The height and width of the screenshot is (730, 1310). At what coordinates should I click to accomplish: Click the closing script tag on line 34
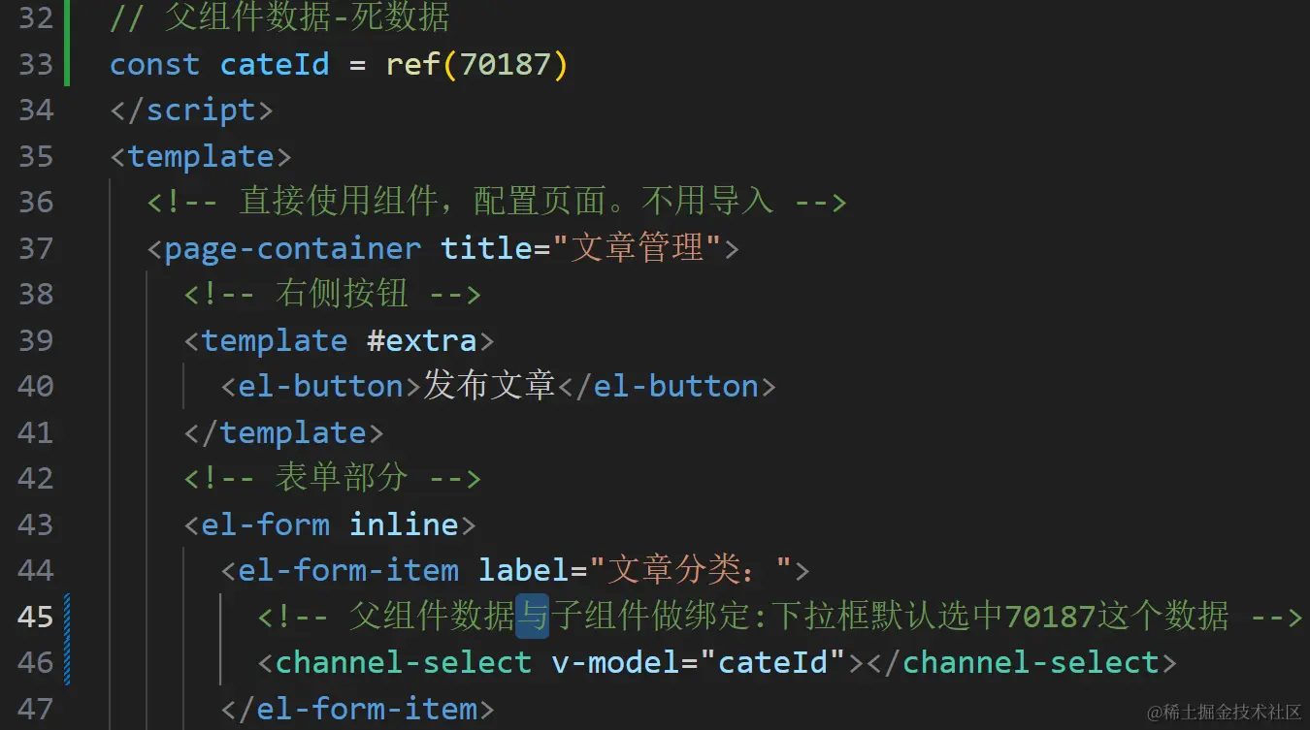coord(192,111)
